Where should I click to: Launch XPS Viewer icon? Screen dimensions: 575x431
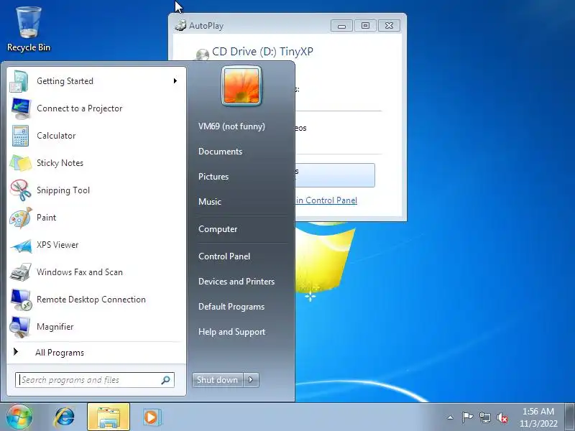tap(21, 246)
